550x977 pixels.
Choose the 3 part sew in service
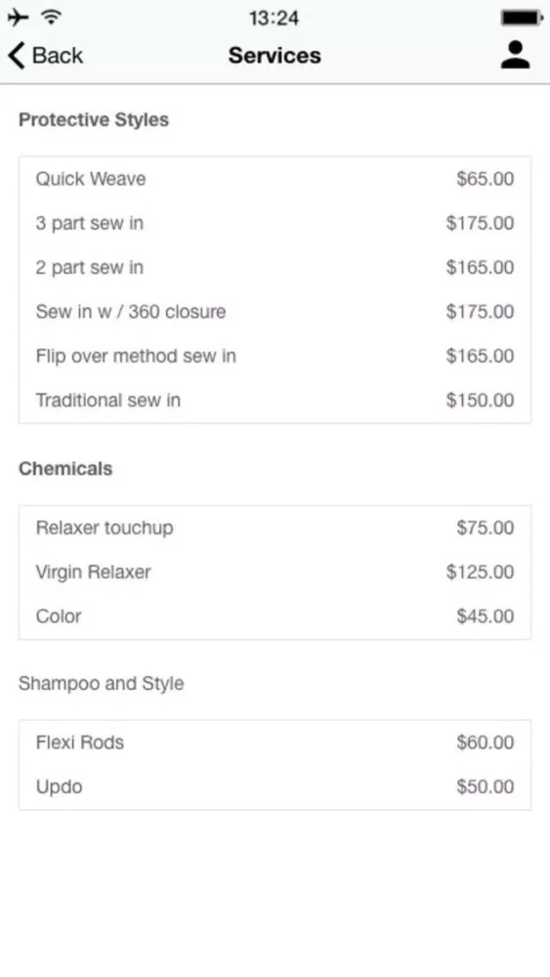[275, 223]
